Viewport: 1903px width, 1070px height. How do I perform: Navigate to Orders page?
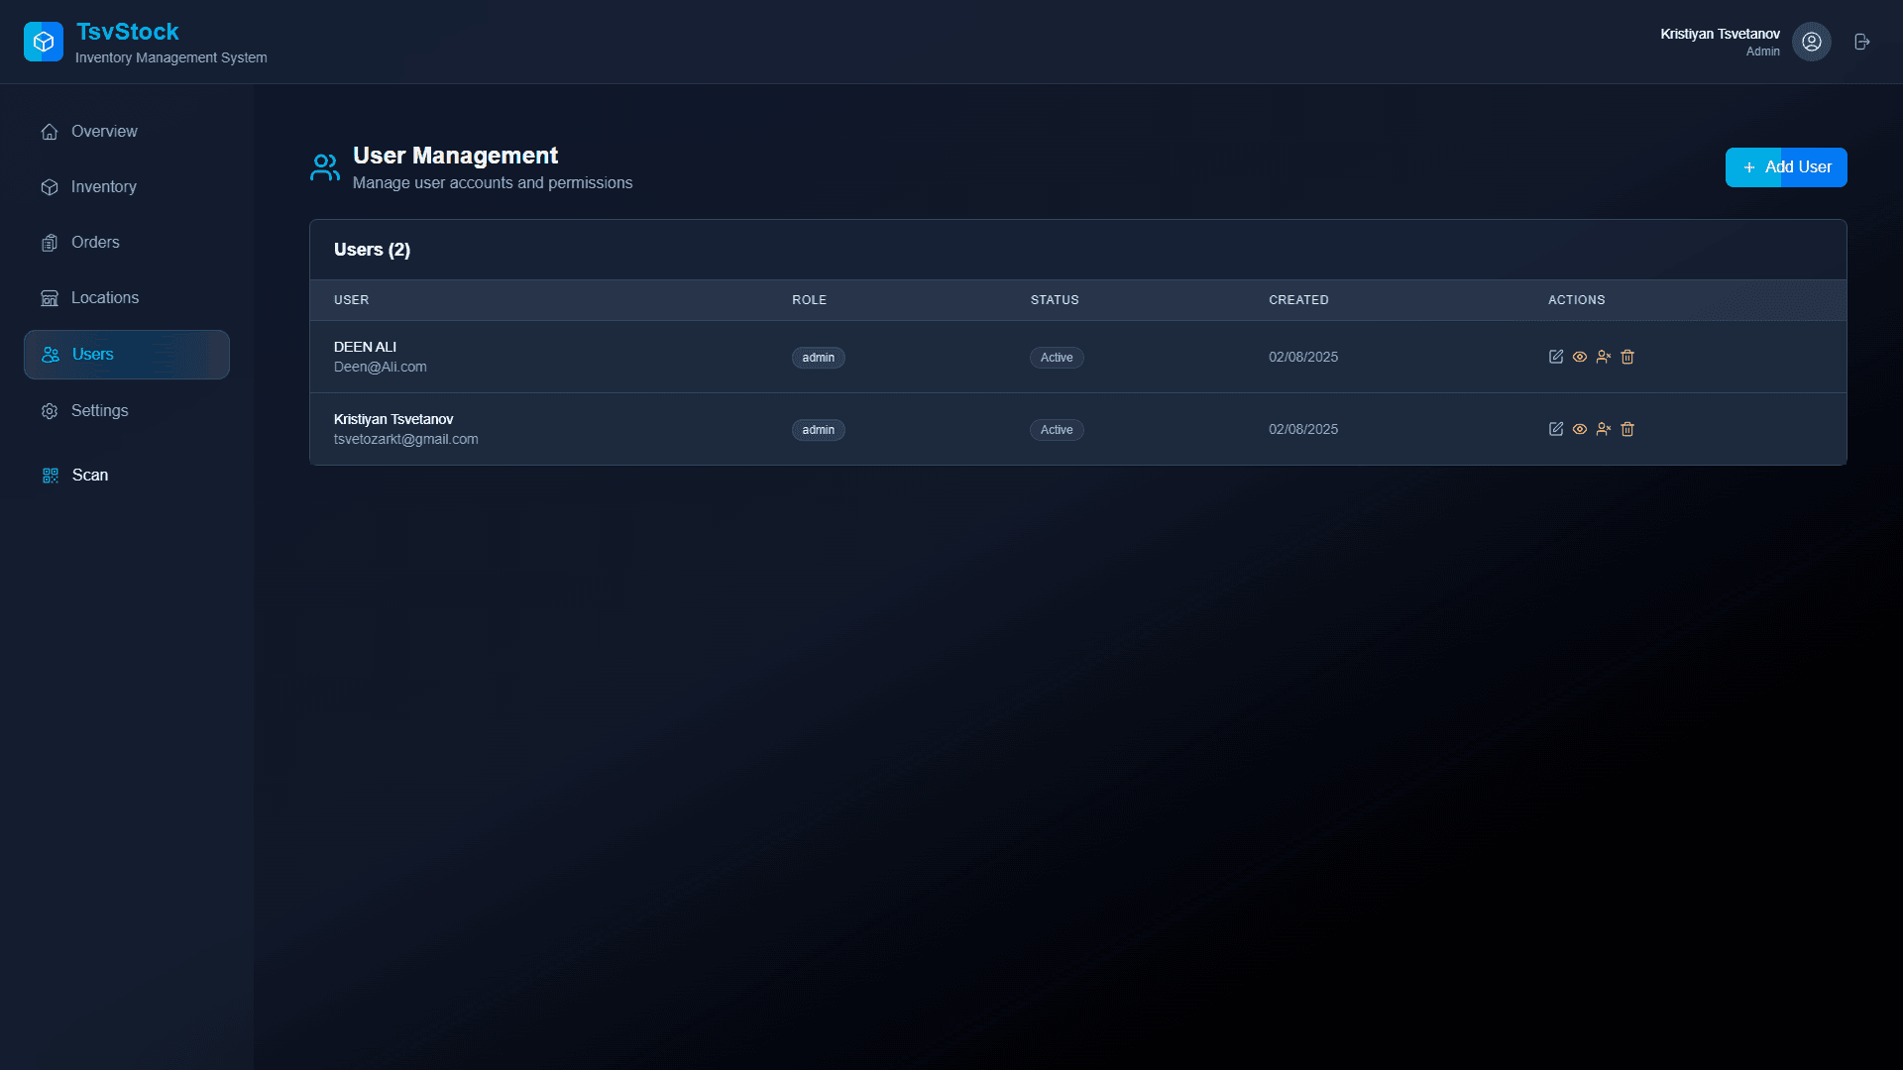click(95, 243)
